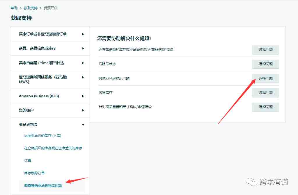Expand arrow beside 亚马逊商城网络服务 MWS
This screenshot has width=298, height=195.
click(83, 77)
